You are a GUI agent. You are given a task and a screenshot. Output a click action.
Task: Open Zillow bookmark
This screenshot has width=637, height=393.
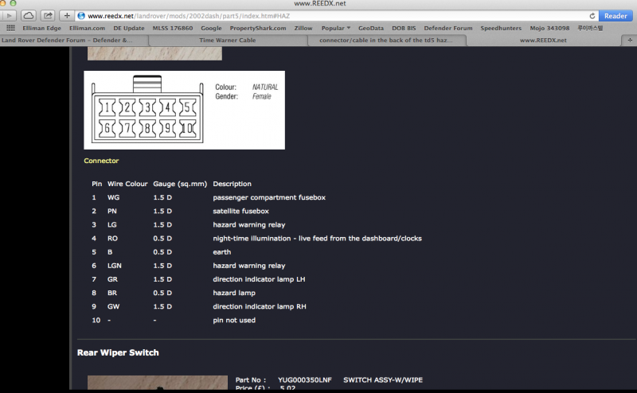click(303, 28)
